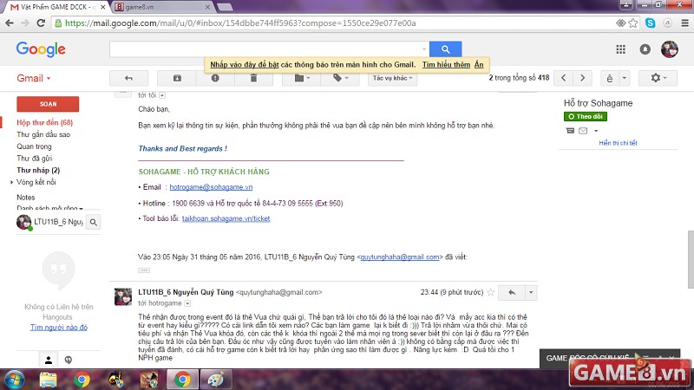Open Google apps grid

click(x=620, y=49)
